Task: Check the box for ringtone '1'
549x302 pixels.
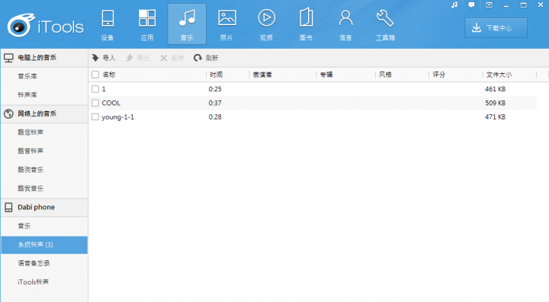Action: [x=95, y=89]
